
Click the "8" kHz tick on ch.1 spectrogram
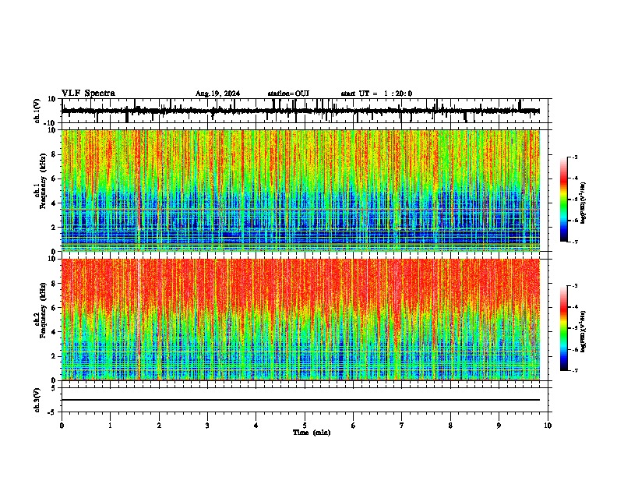[x=55, y=154]
